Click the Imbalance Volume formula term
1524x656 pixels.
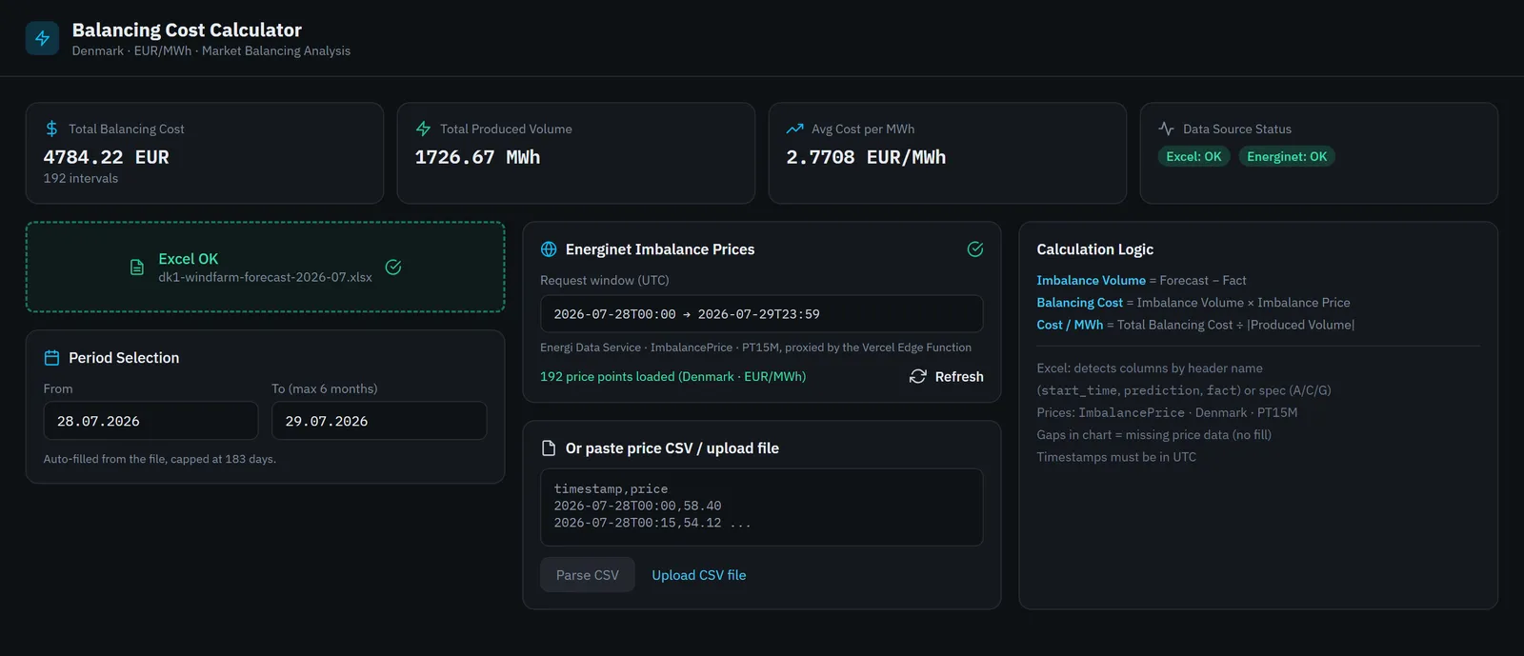(1091, 281)
